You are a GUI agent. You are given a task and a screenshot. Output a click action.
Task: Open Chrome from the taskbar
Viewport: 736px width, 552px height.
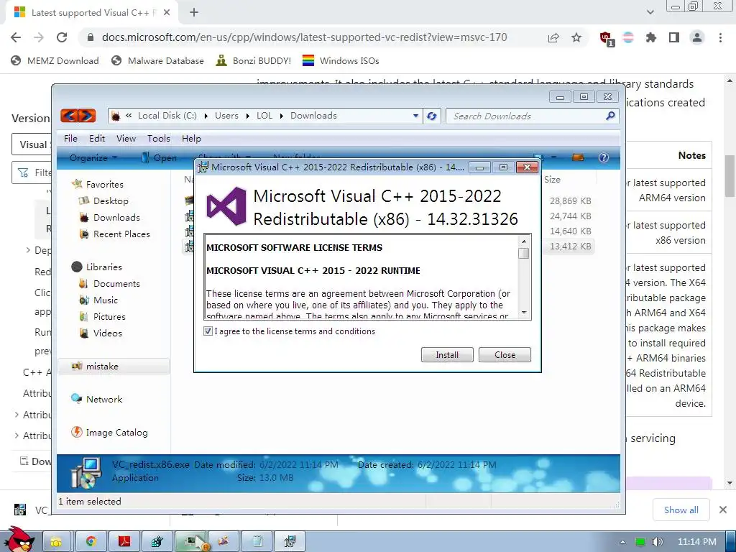coord(90,542)
